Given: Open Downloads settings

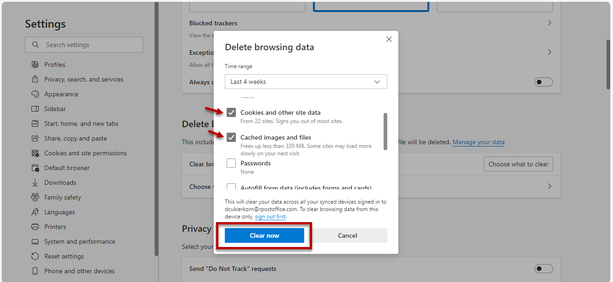Looking at the screenshot, I should pyautogui.click(x=60, y=182).
